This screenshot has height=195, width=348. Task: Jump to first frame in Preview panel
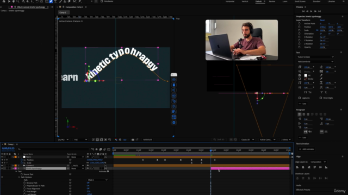click(x=303, y=11)
